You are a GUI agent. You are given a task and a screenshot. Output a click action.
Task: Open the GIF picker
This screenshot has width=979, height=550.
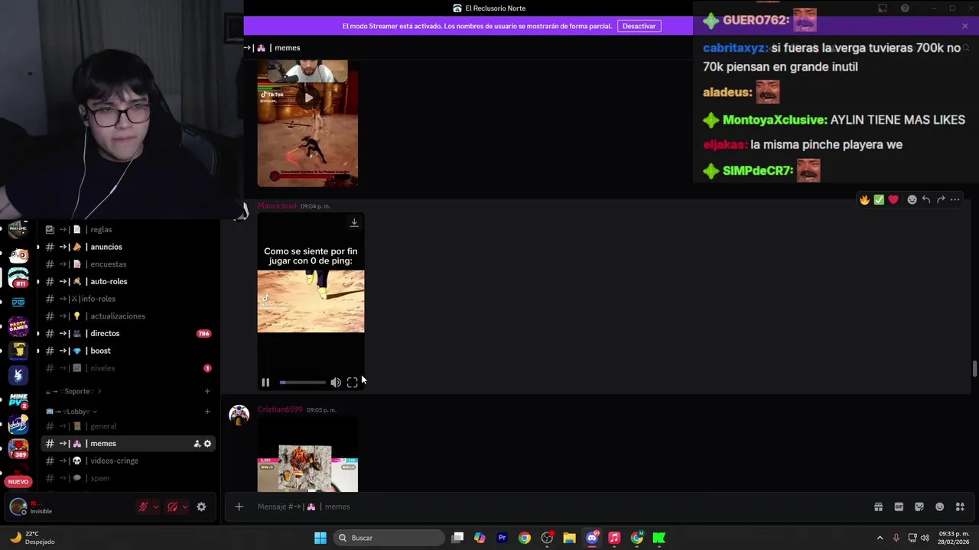coord(899,506)
